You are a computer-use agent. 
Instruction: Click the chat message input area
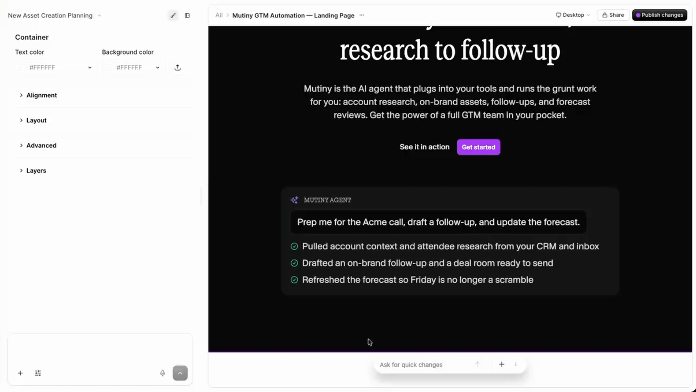click(x=100, y=349)
